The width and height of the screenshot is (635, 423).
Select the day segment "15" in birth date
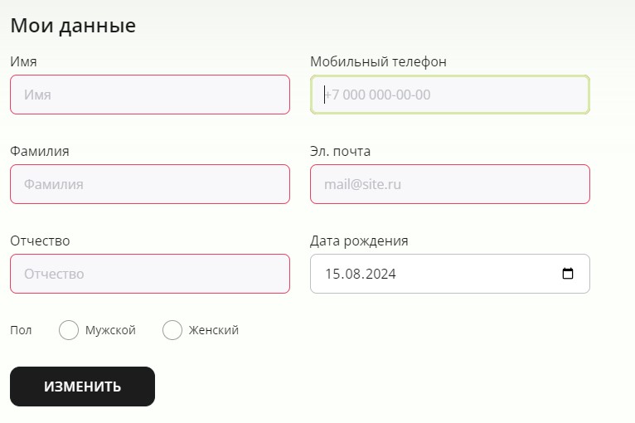332,274
